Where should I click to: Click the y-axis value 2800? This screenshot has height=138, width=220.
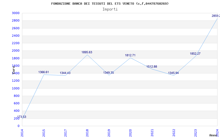click(16, 20)
